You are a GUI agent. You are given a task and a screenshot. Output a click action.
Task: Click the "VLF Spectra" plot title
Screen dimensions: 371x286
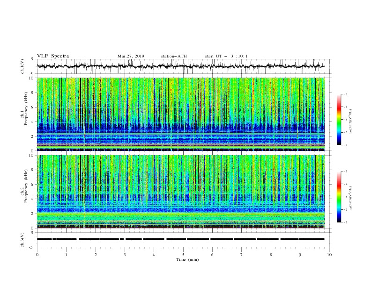pos(53,56)
